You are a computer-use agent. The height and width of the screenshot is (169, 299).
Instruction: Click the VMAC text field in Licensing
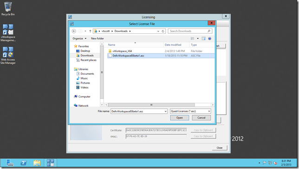(x=156, y=136)
